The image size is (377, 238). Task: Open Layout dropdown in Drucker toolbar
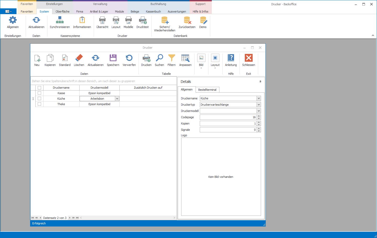click(215, 62)
